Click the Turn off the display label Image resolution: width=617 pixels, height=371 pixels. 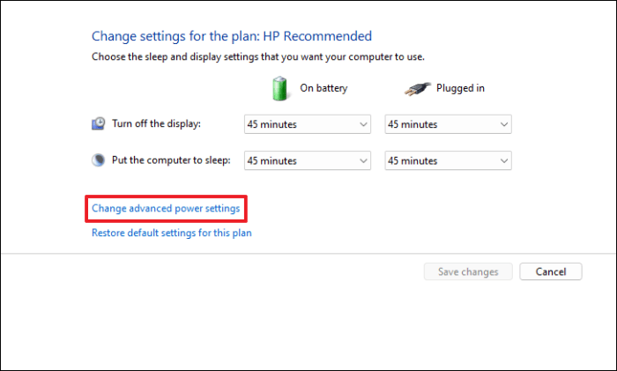156,123
